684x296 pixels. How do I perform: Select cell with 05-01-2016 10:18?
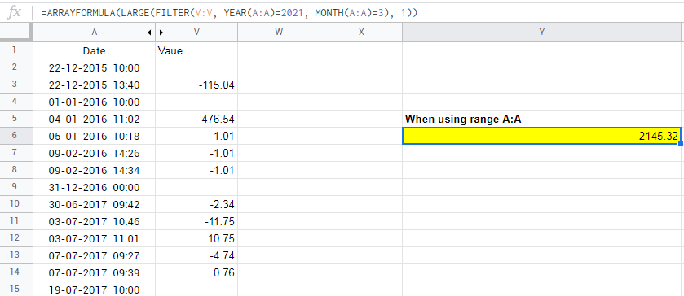point(95,137)
